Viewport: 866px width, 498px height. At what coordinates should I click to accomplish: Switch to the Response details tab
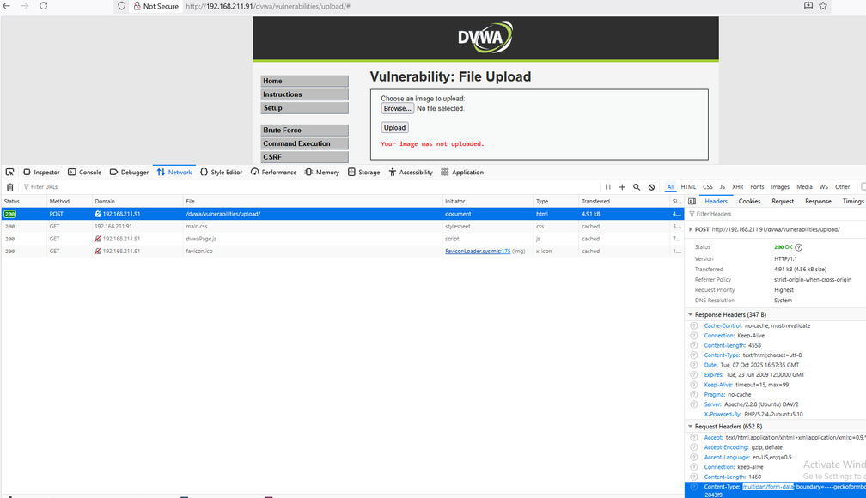tap(818, 202)
